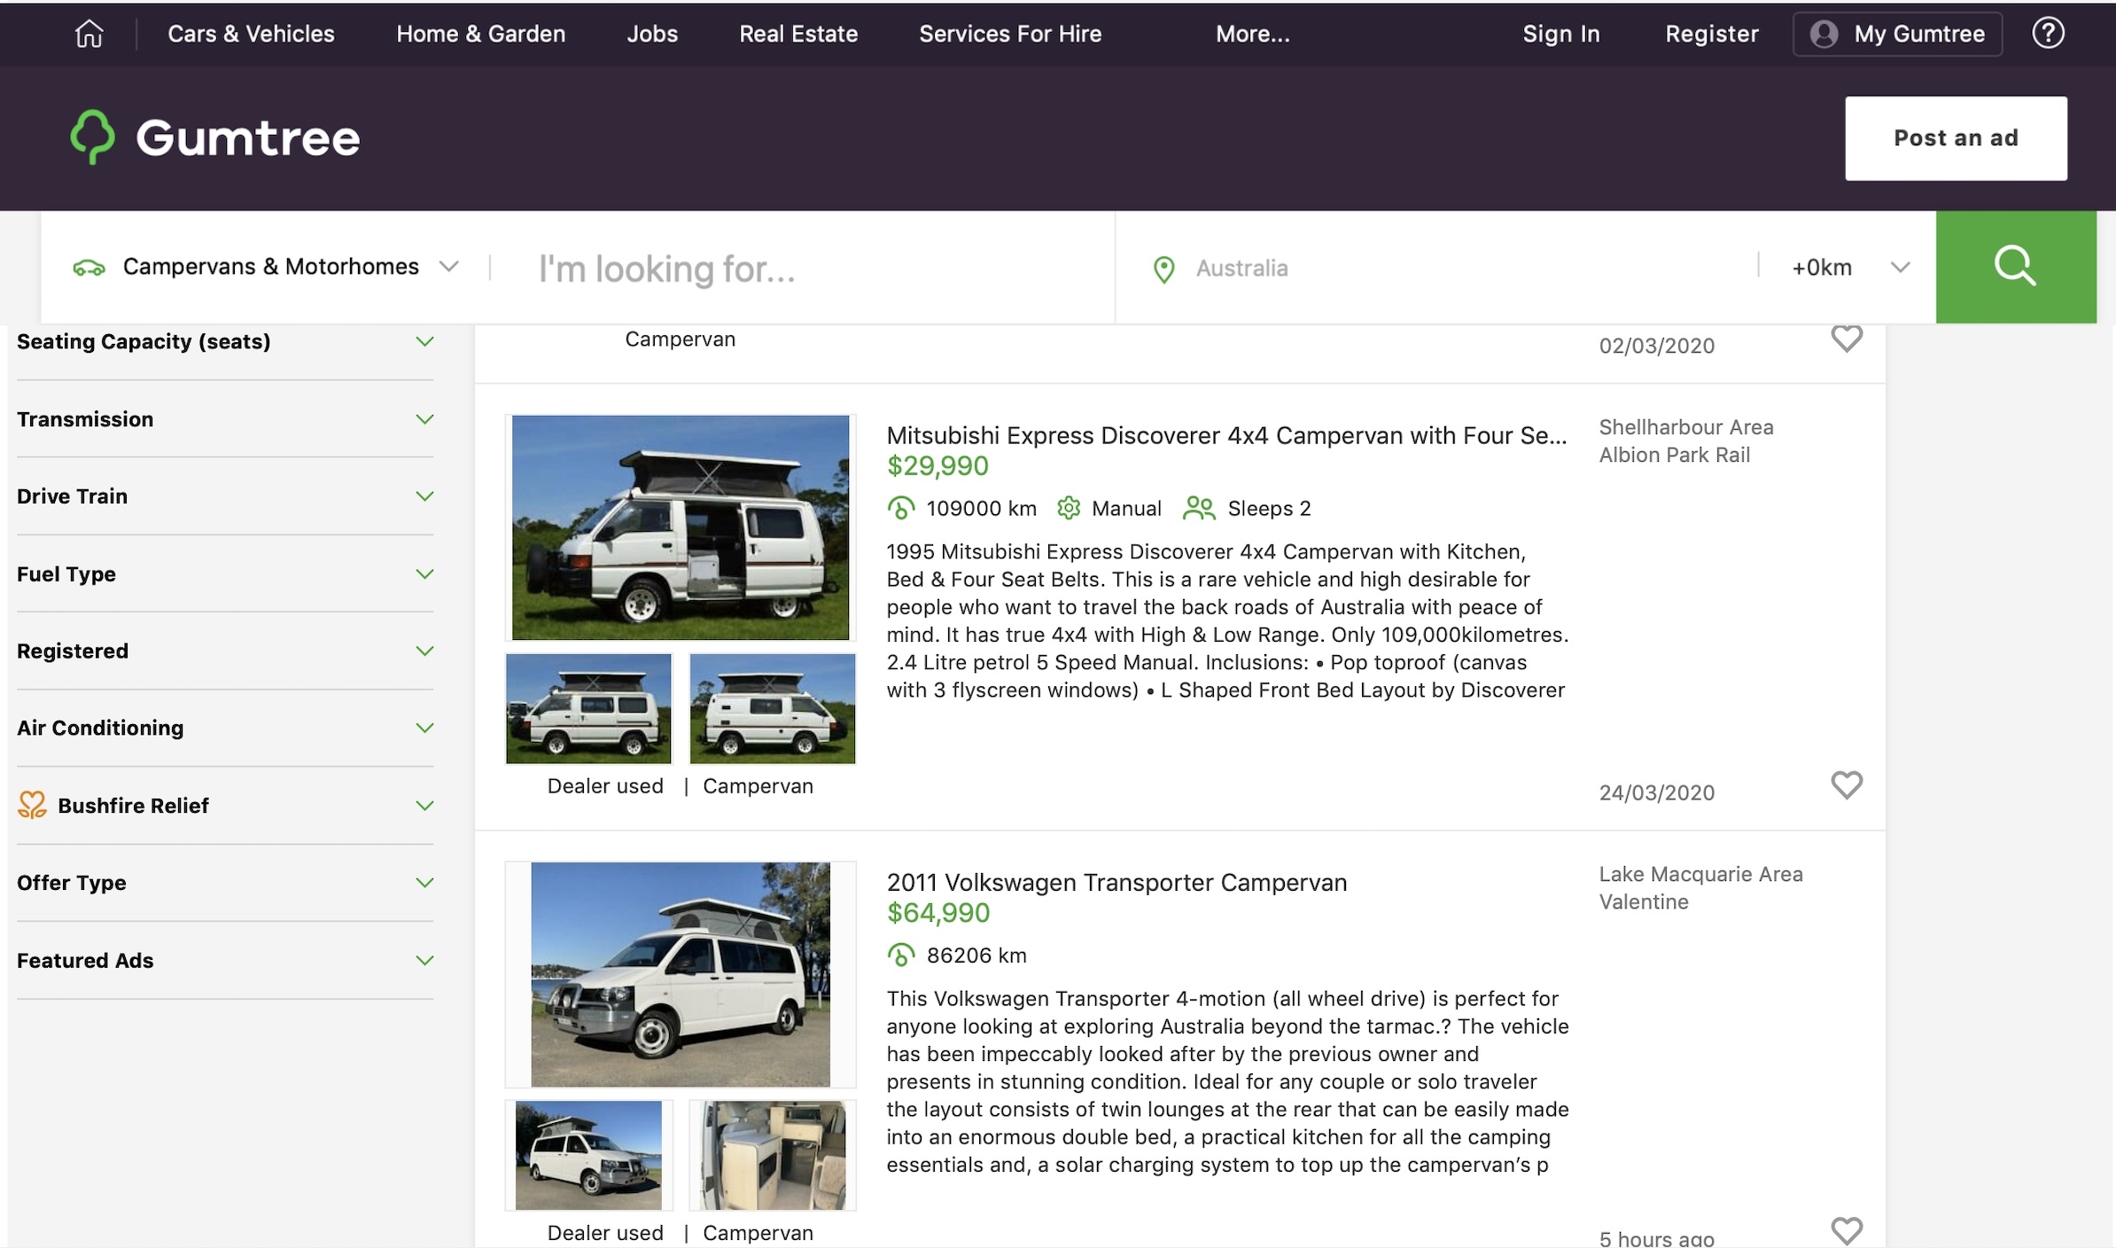Click the location pin icon beside Australia

tap(1163, 269)
